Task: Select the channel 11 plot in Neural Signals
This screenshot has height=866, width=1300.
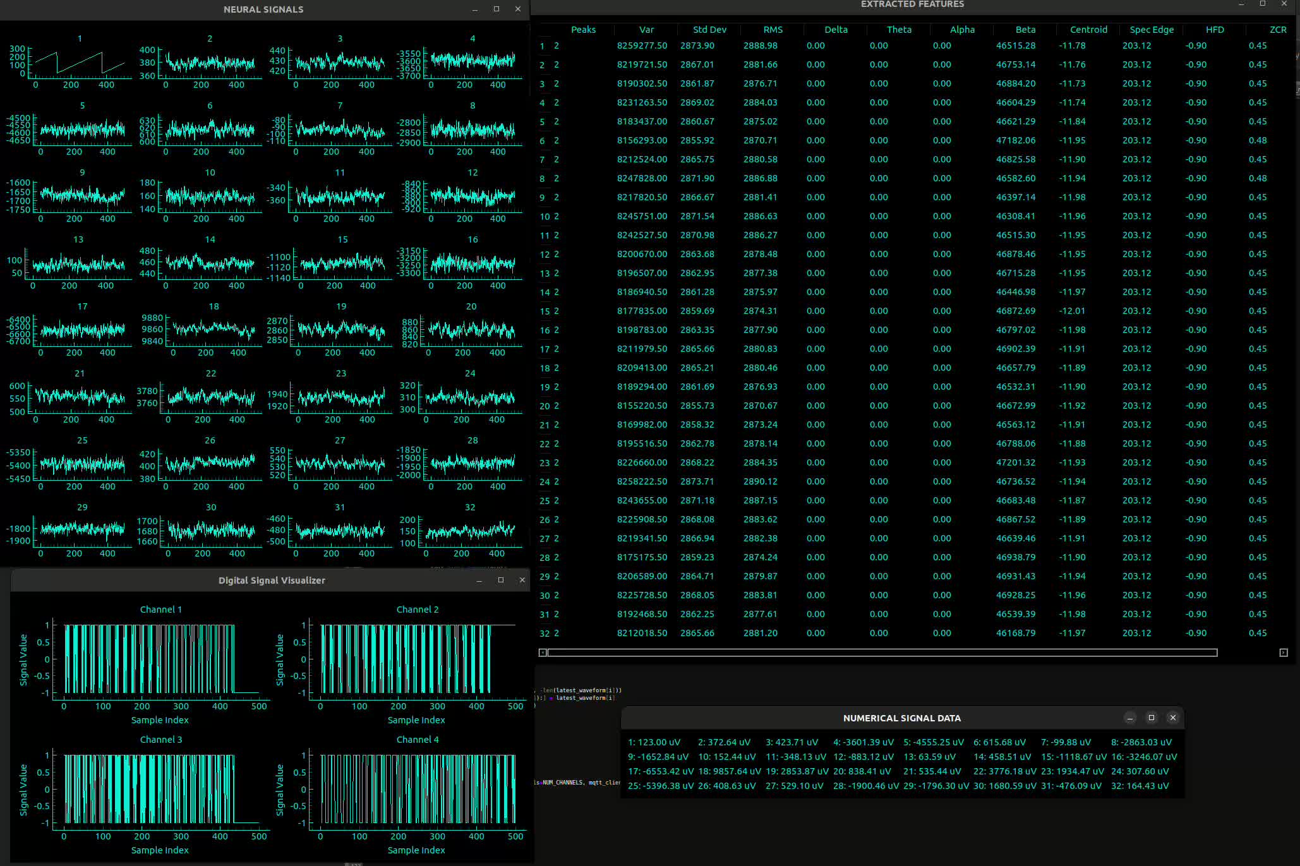Action: pos(340,197)
